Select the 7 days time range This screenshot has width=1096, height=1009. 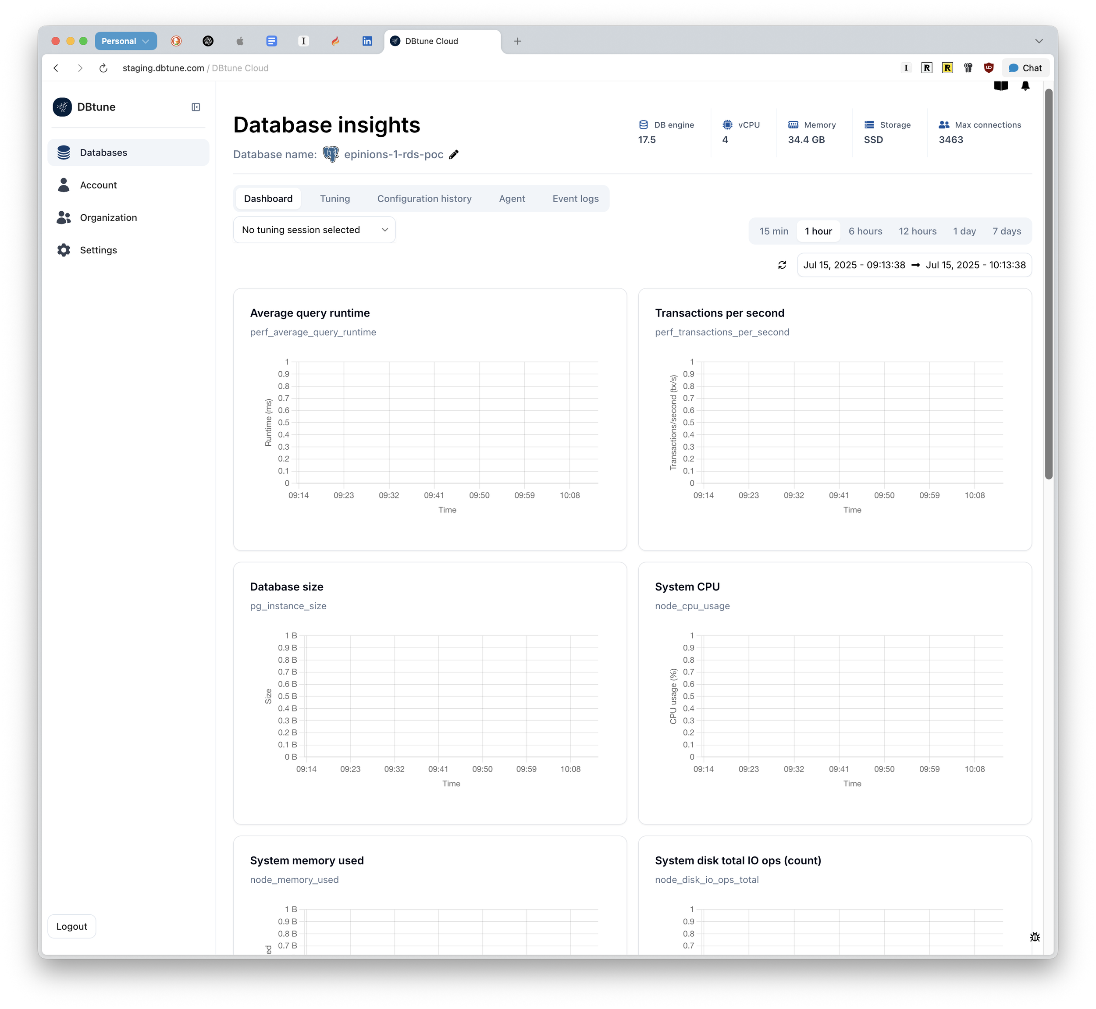coord(1006,231)
